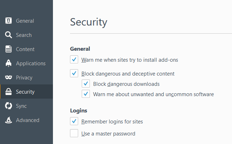Open the Content label in sidebar

click(25, 49)
